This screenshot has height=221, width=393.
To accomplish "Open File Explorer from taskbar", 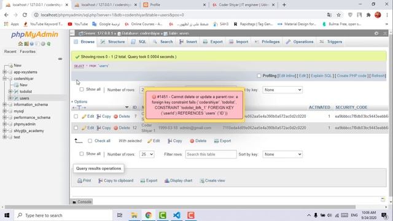I will coord(134,215).
